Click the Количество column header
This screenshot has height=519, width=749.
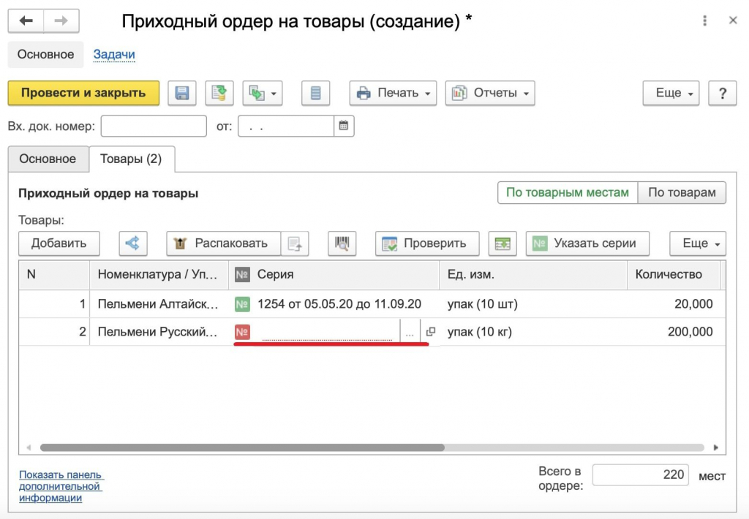[674, 275]
